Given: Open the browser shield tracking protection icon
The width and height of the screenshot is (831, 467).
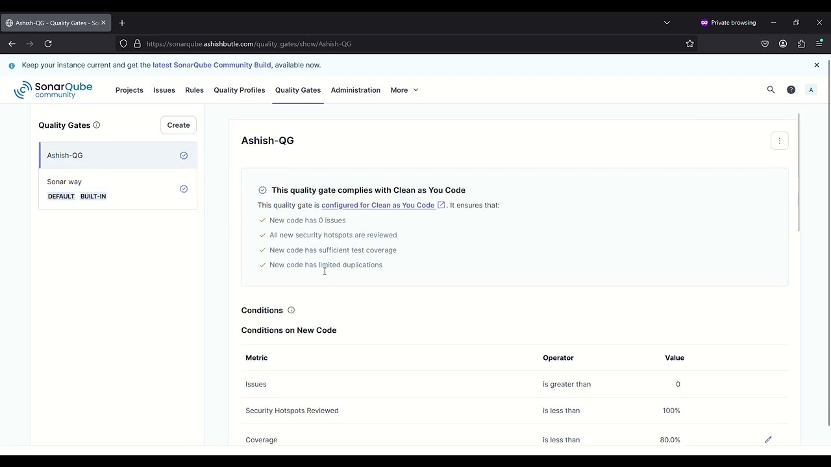Looking at the screenshot, I should coord(123,43).
